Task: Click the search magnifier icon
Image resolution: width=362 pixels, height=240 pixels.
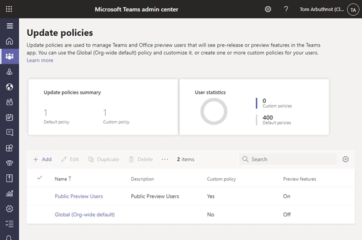Action: tap(245, 159)
